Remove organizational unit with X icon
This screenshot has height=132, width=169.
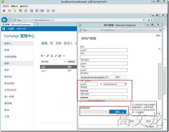[x=107, y=77]
